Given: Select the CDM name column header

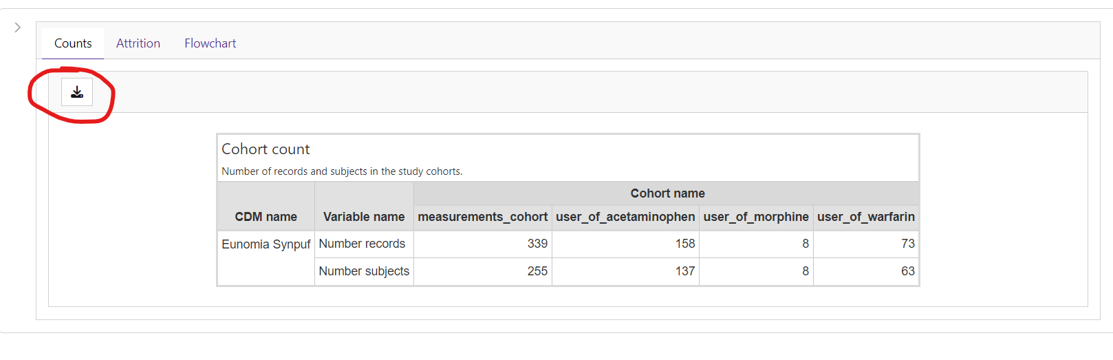Looking at the screenshot, I should click(x=266, y=217).
